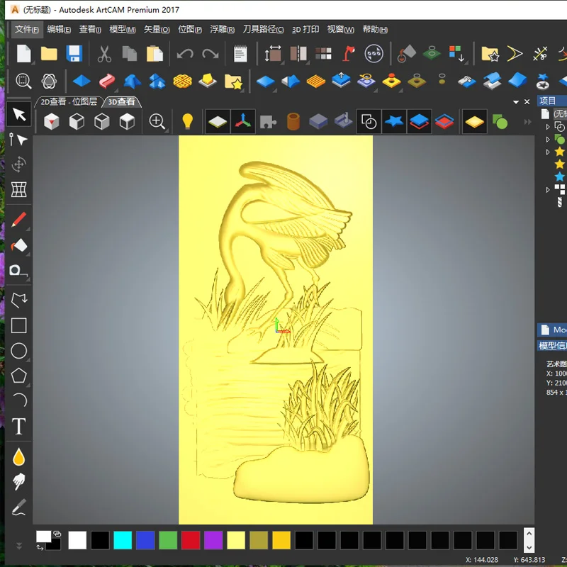Select the text tool in left toolbar

18,427
